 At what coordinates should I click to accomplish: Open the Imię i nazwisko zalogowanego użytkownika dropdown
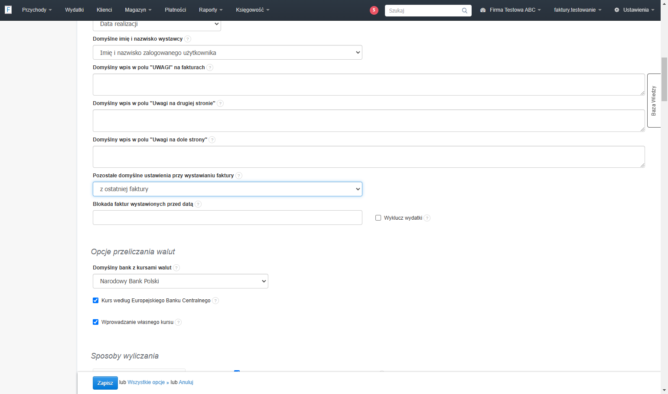pyautogui.click(x=228, y=53)
